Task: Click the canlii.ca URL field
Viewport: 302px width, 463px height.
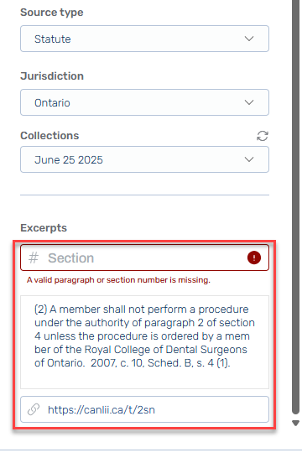Action: (144, 409)
